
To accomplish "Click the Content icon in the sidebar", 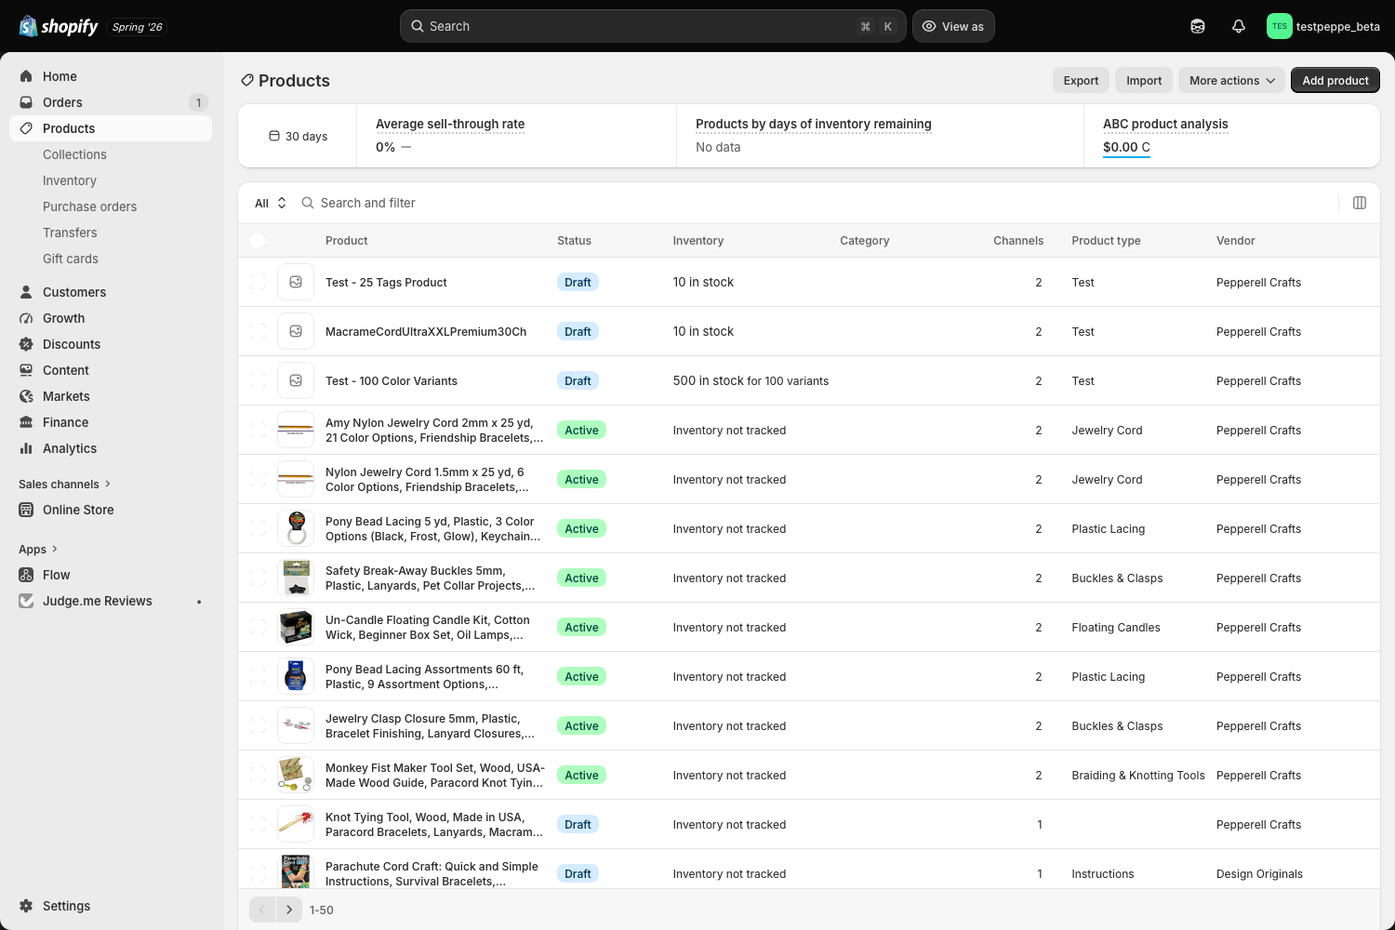I will point(26,370).
